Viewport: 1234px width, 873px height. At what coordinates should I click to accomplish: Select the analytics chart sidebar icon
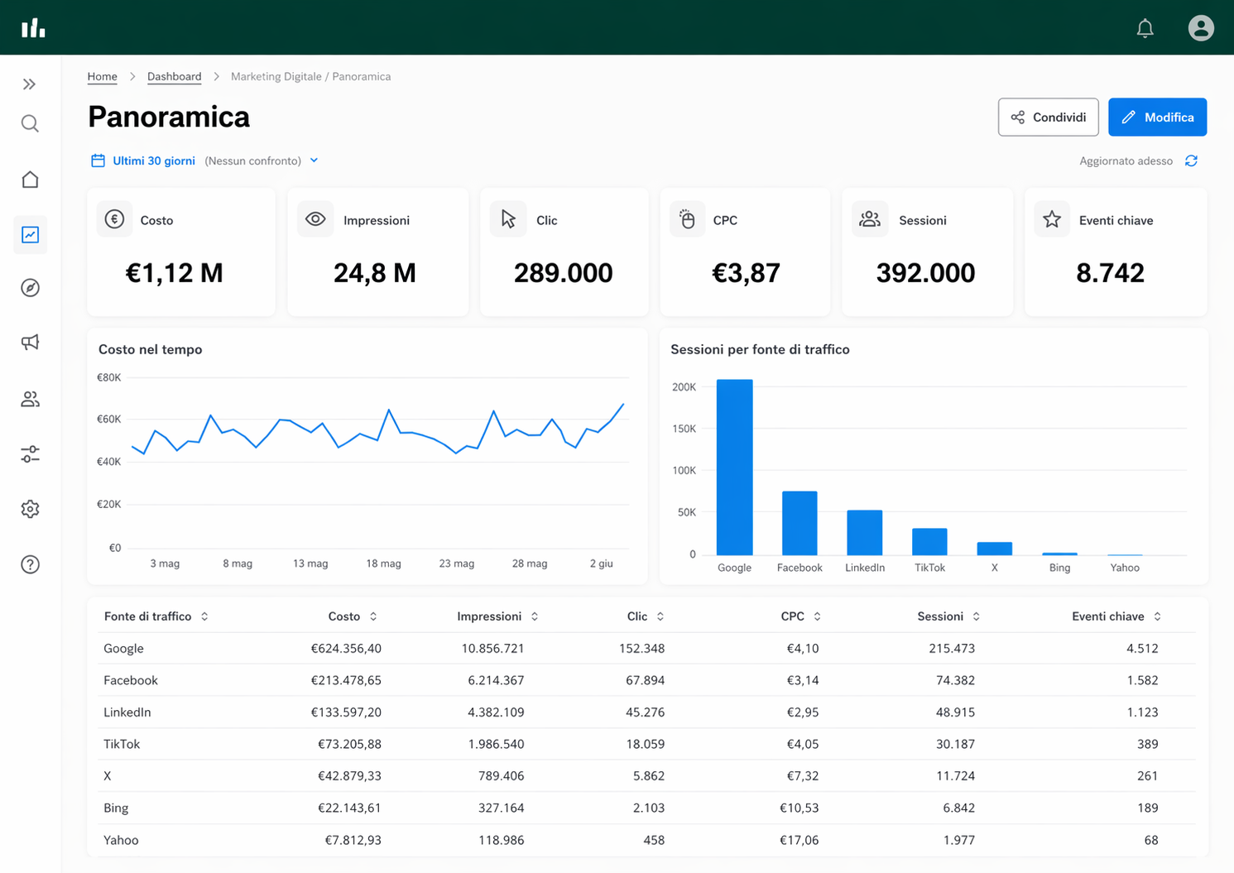30,235
